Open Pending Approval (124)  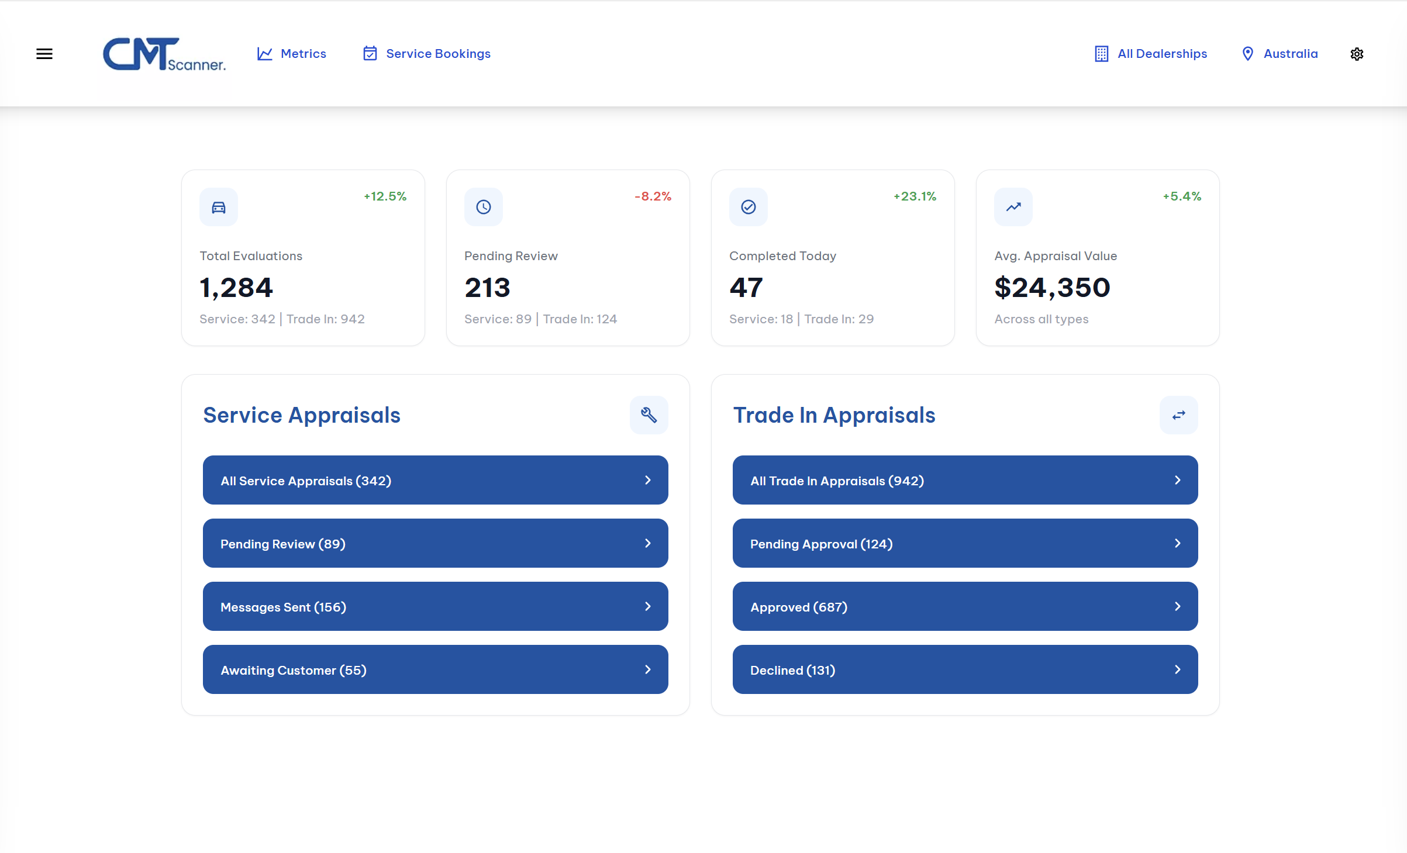pos(965,543)
